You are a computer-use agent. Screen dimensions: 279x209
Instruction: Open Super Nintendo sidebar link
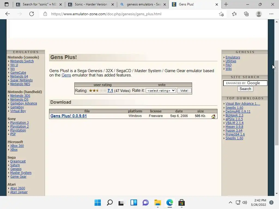pos(21,80)
